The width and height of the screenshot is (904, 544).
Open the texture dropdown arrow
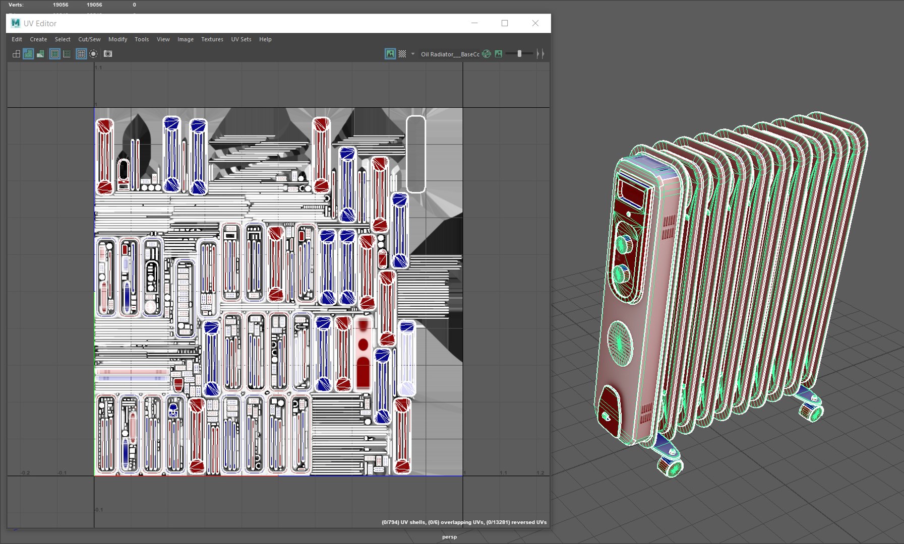tap(413, 54)
